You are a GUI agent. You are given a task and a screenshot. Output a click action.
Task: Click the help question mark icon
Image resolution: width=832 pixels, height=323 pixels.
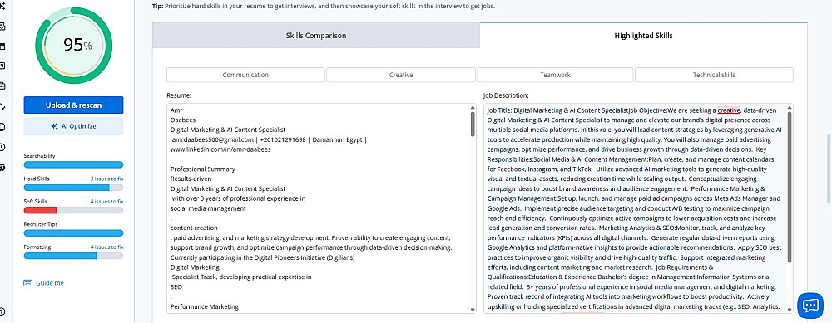2,311
